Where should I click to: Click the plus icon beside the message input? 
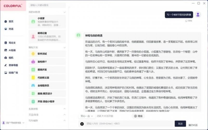click(x=82, y=124)
